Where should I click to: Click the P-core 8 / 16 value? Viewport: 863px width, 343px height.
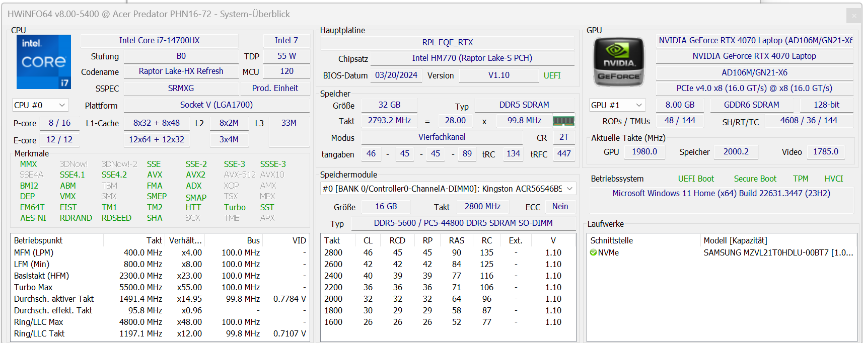pos(59,123)
